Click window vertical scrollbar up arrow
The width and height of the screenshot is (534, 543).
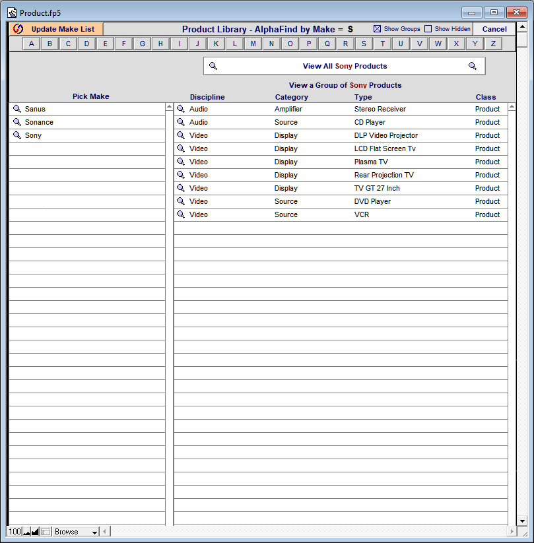click(522, 26)
